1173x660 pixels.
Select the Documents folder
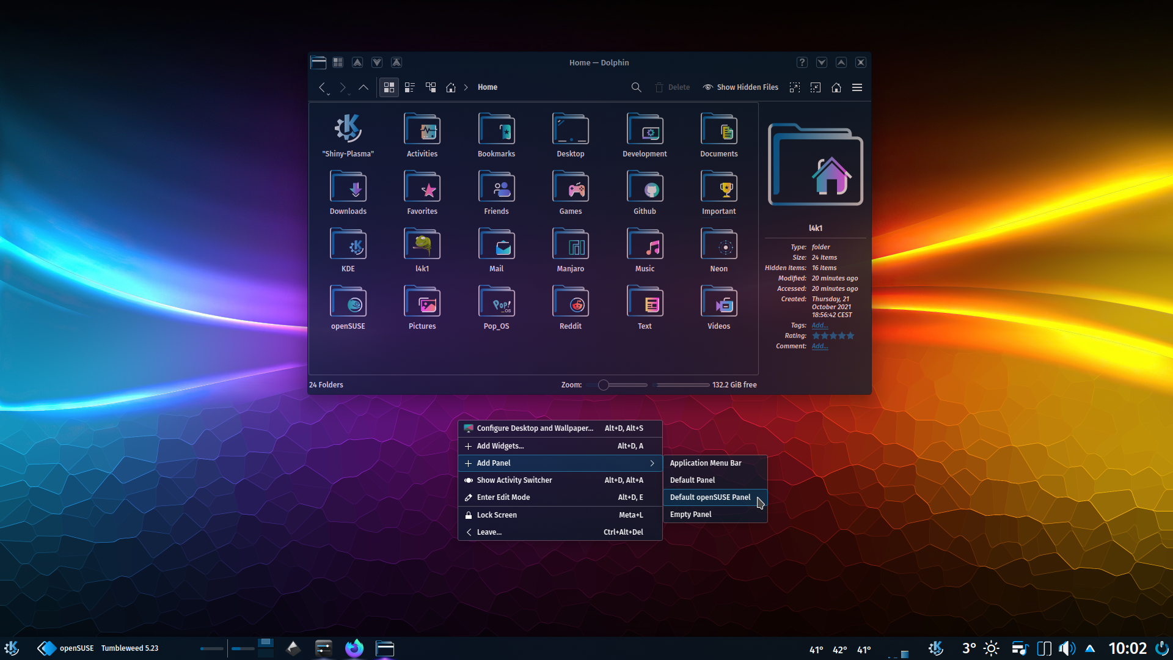click(719, 135)
